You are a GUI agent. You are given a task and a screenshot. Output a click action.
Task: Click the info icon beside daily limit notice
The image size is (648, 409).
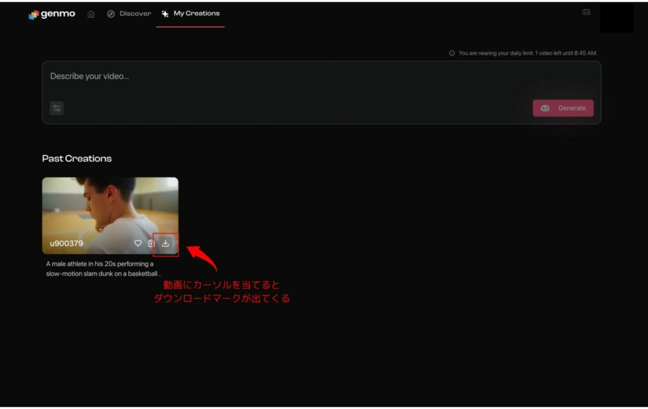point(452,53)
